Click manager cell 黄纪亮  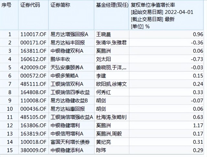[103, 142]
